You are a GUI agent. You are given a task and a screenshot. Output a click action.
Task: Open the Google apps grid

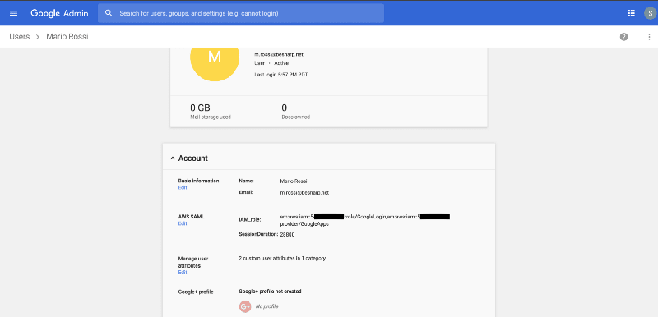(x=631, y=13)
